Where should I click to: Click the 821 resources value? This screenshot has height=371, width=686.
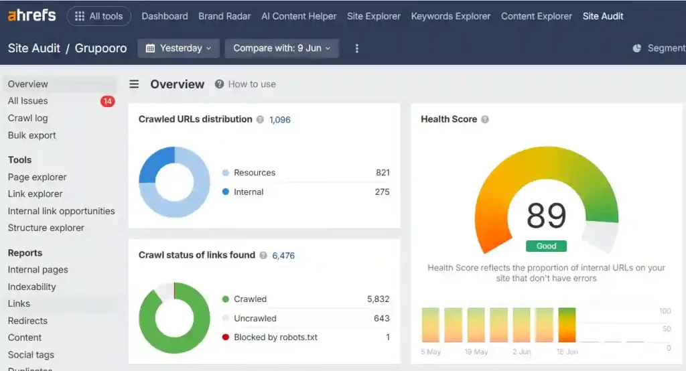(383, 172)
